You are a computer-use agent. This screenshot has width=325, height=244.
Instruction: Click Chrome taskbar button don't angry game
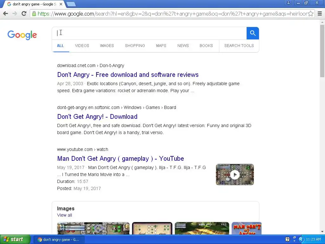click(59, 240)
